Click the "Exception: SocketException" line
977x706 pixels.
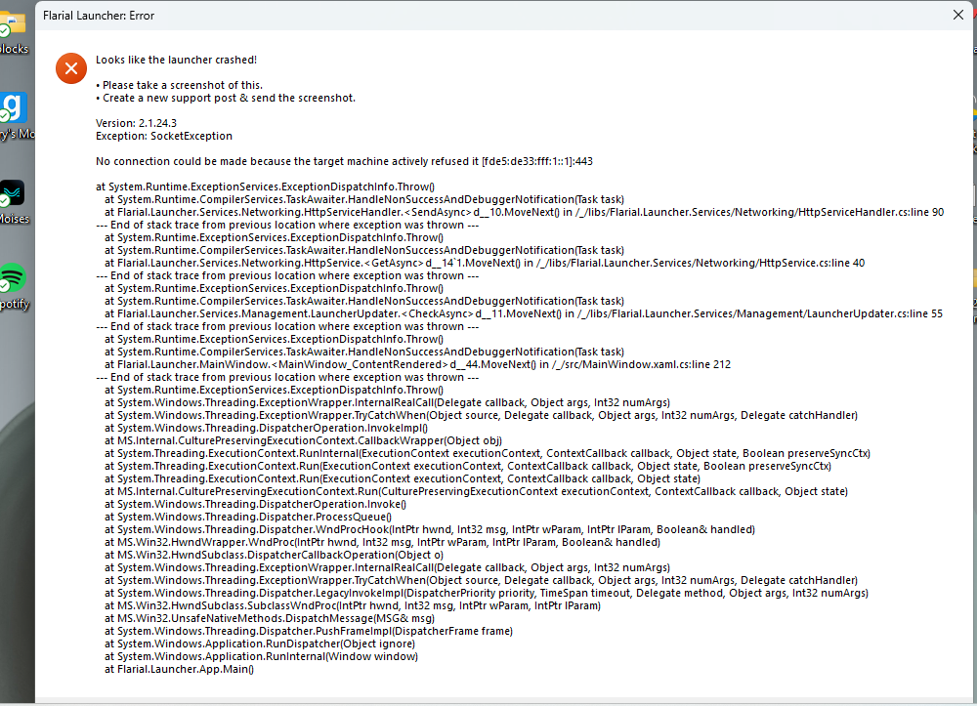[164, 136]
